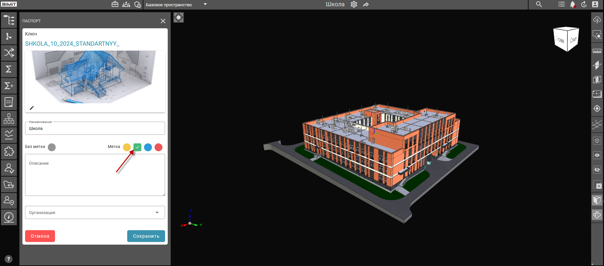Expand the Организация dropdown
This screenshot has height=266, width=604.
(157, 212)
